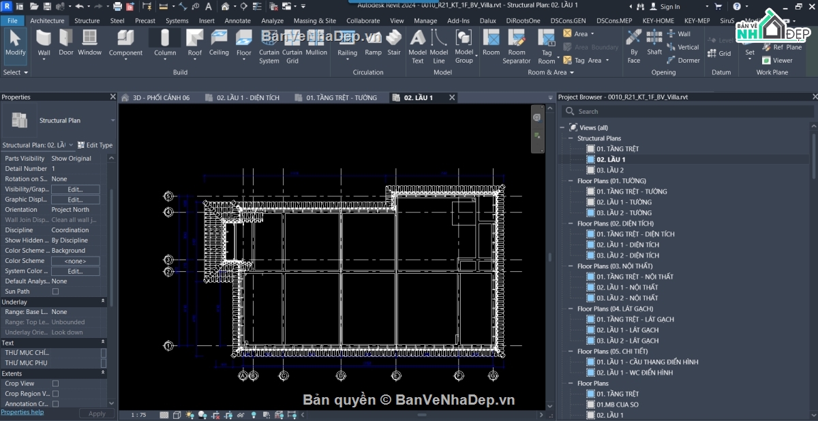Select the Dormer opening tool
This screenshot has width=818, height=421.
683,60
